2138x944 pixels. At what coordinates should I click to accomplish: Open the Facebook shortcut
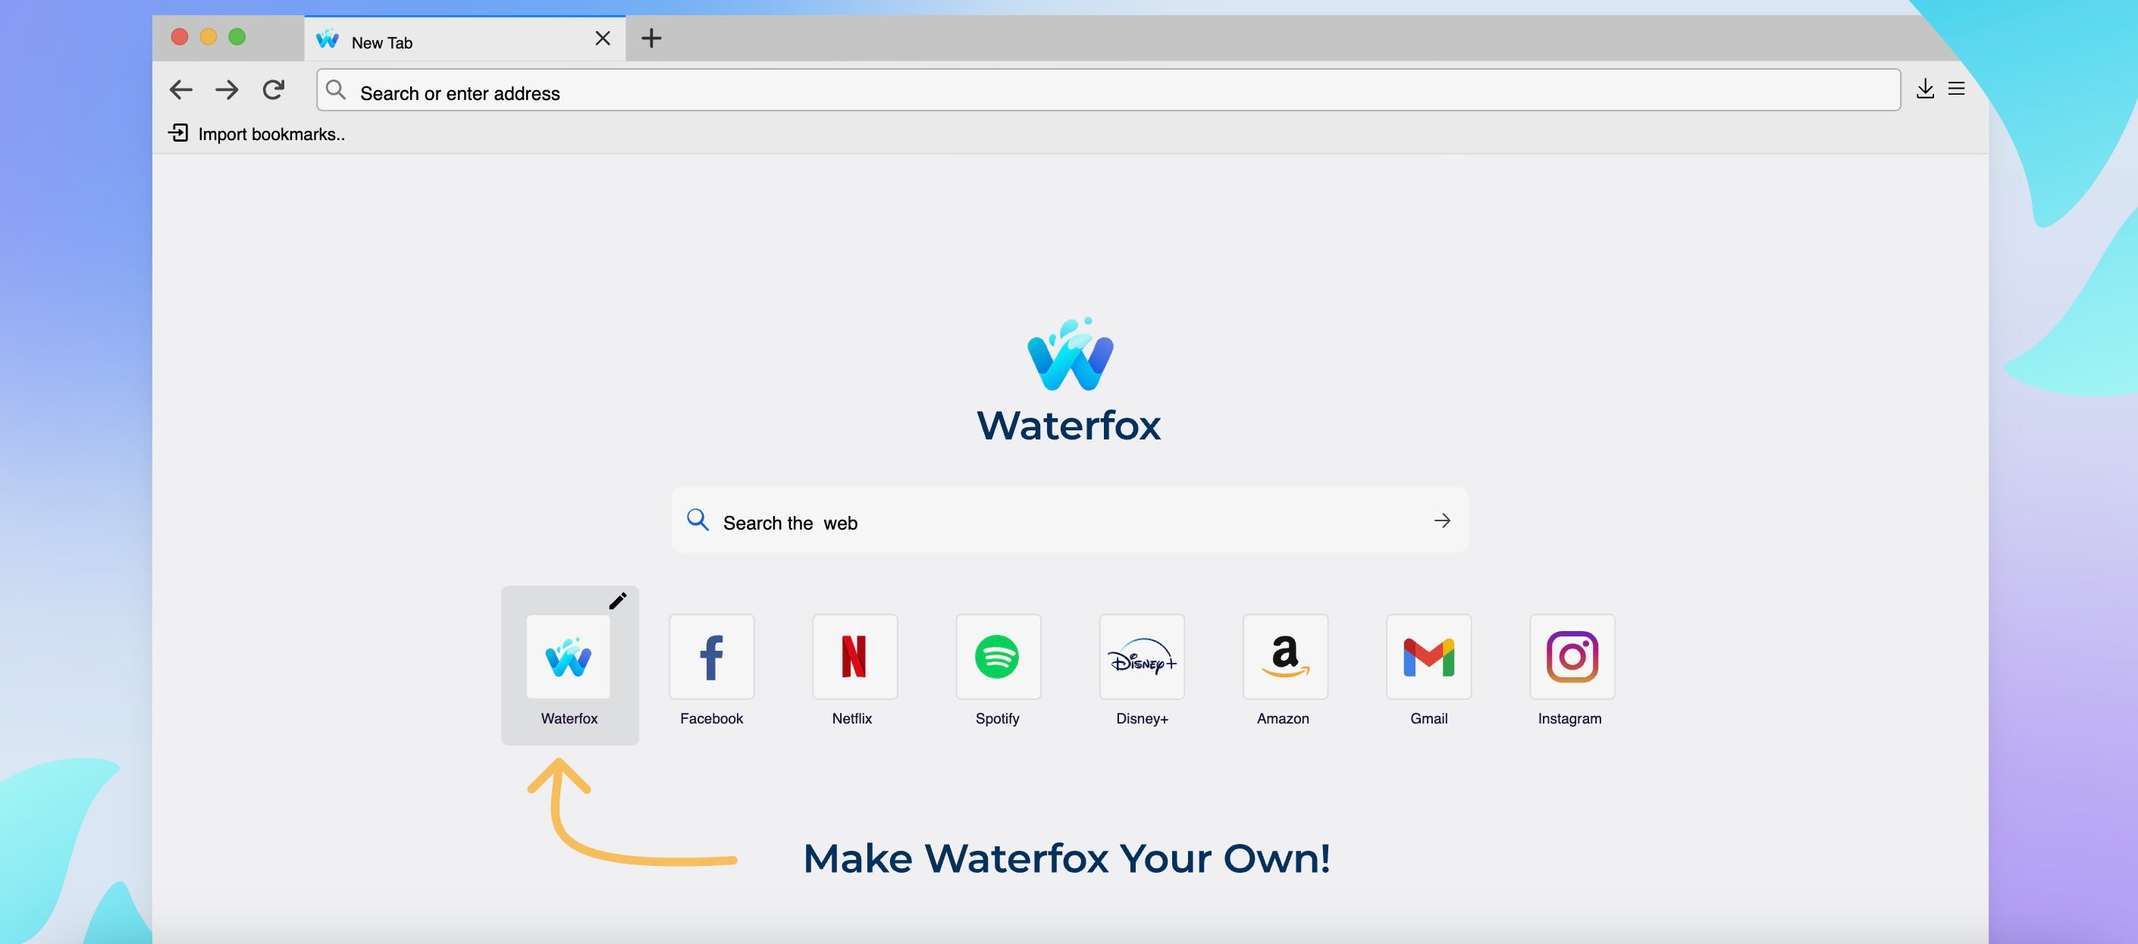(710, 657)
